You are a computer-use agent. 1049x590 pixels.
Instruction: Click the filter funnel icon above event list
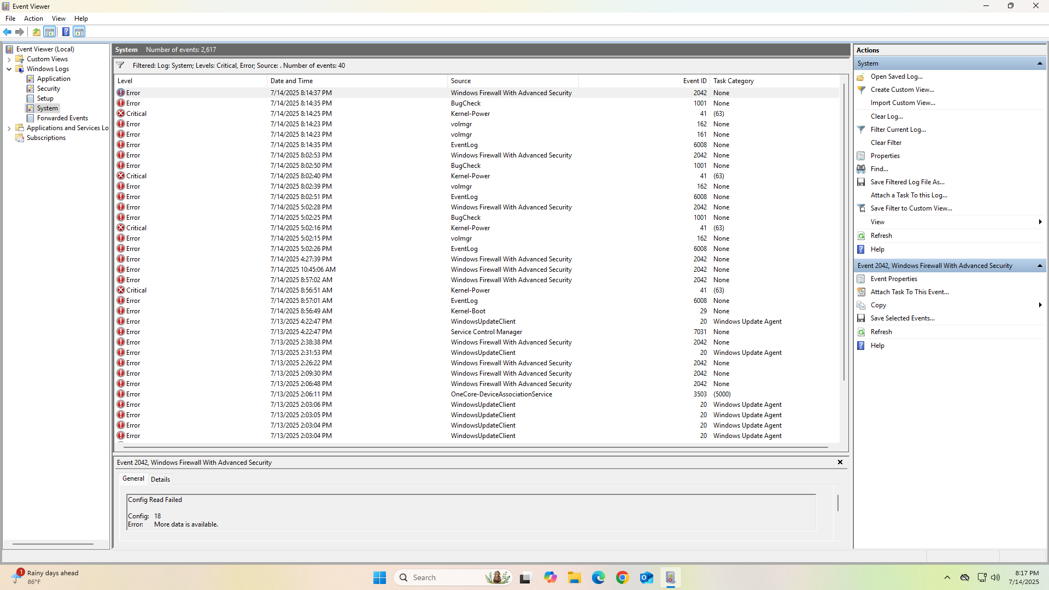[120, 66]
